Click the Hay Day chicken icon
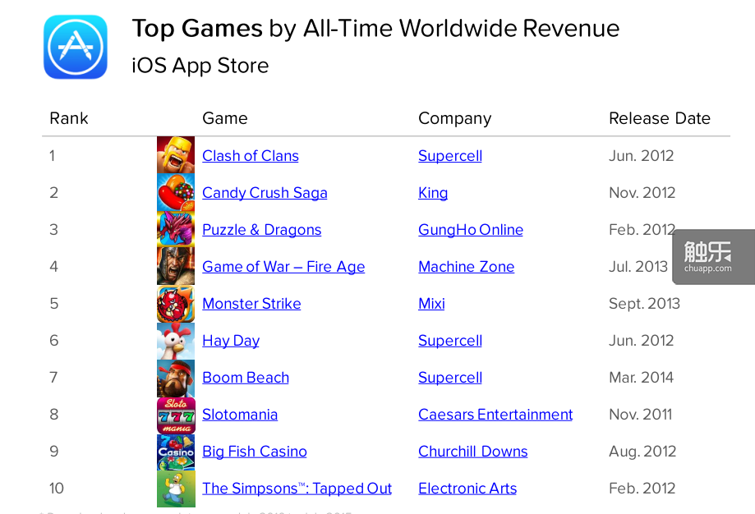Viewport: 755px width, 514px height. [x=176, y=341]
